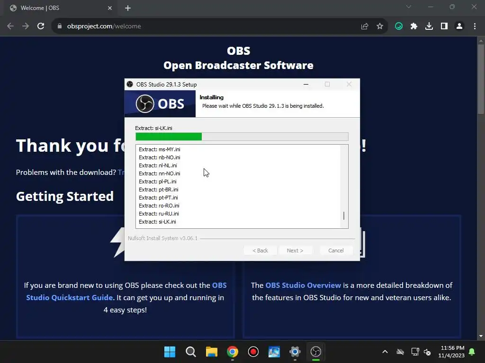Screen dimensions: 485x363
Task: Select log line Extract: nl-NL.ini
Action: pos(158,165)
